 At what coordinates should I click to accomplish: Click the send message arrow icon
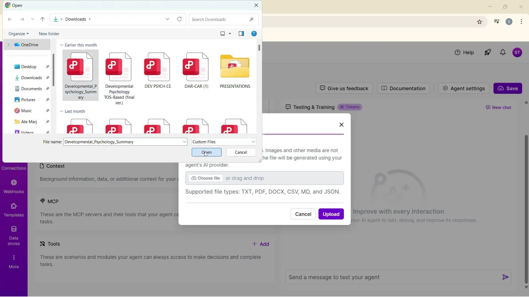click(x=505, y=277)
